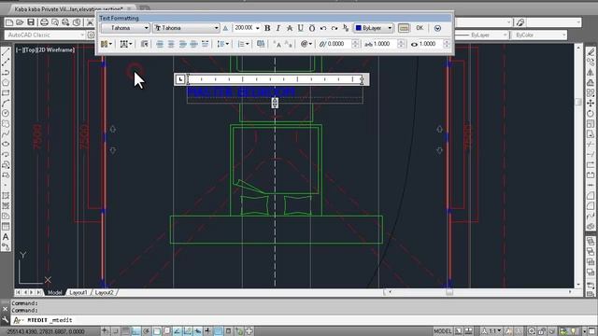Click the vertical scrollbar of drawing area
The width and height of the screenshot is (598, 336).
(x=578, y=166)
